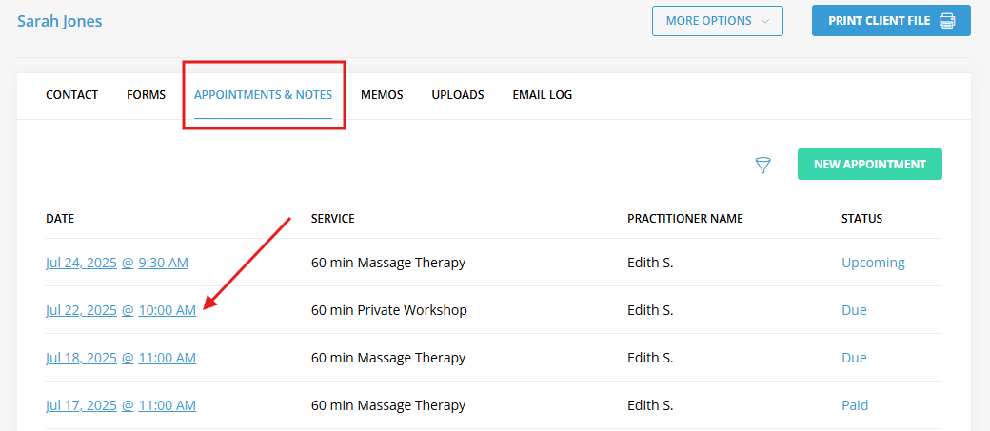Click the New Appointment button

click(870, 164)
